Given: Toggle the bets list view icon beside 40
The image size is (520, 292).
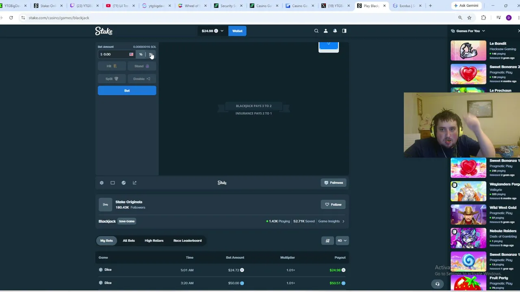Looking at the screenshot, I should [x=327, y=240].
